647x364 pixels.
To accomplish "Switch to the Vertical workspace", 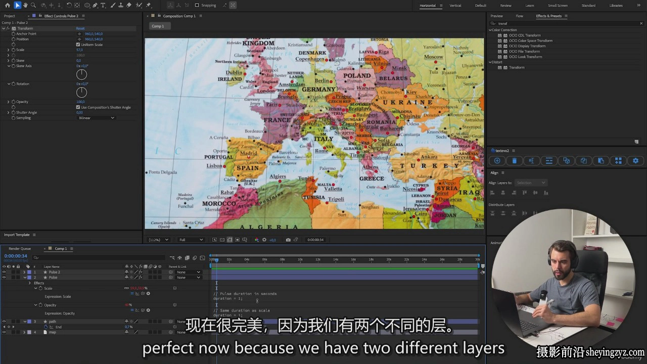I will point(455,6).
